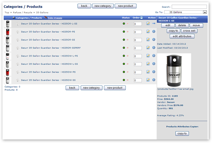Click copy to beside cross sell
The height and width of the screenshot is (143, 212).
click(173, 31)
